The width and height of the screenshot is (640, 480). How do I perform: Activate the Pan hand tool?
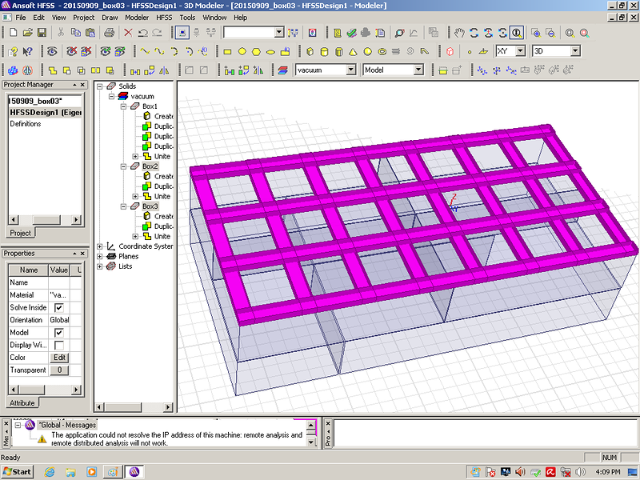tap(458, 33)
